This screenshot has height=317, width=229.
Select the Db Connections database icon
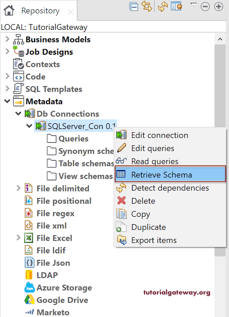[31, 114]
